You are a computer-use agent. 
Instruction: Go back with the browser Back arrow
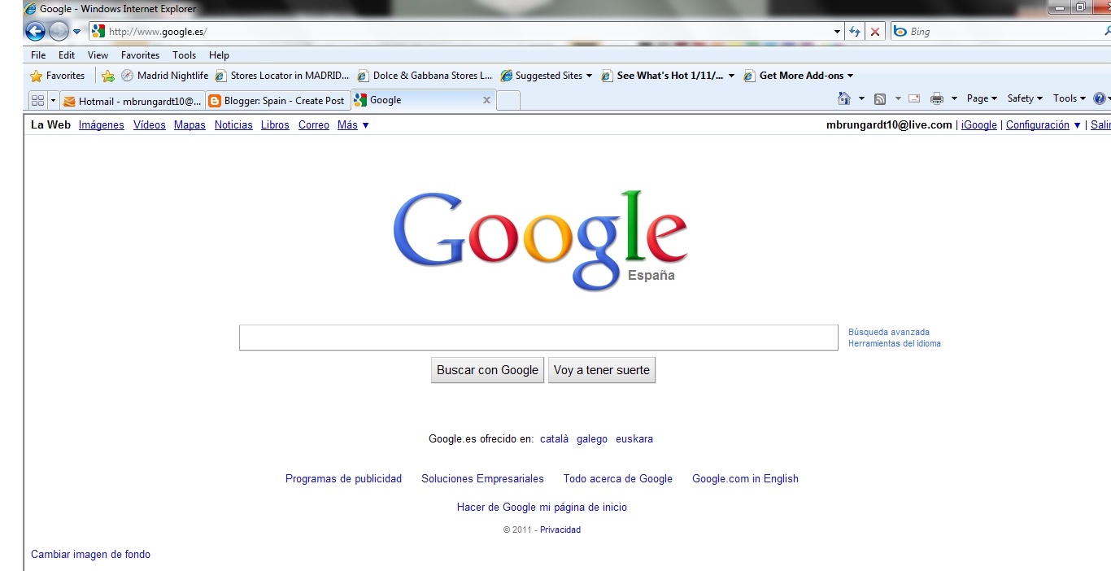(x=35, y=32)
